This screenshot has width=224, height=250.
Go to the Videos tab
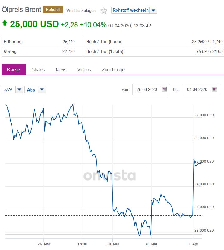pos(84,70)
